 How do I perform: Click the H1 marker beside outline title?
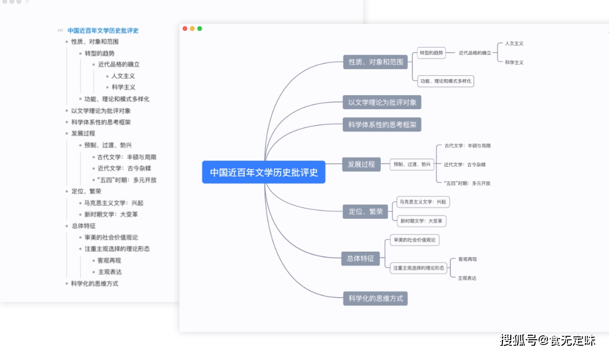point(60,30)
